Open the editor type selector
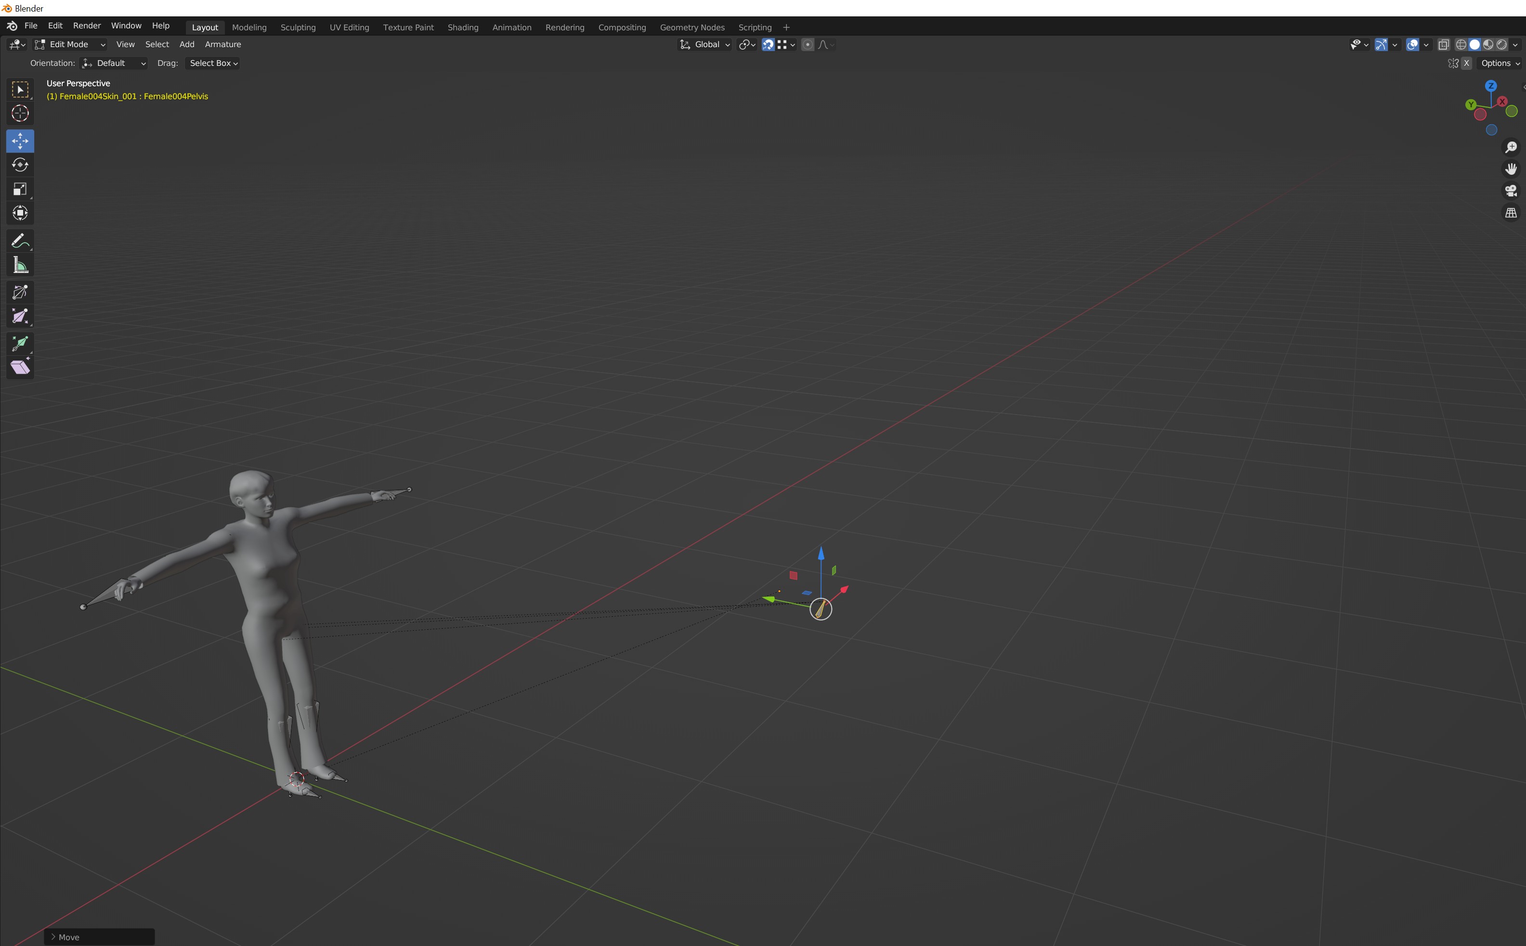The image size is (1526, 946). click(17, 44)
